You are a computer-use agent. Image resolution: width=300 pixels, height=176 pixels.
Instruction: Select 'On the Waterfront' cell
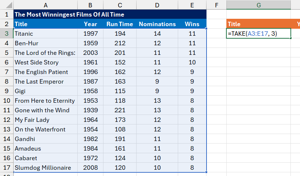click(46, 129)
